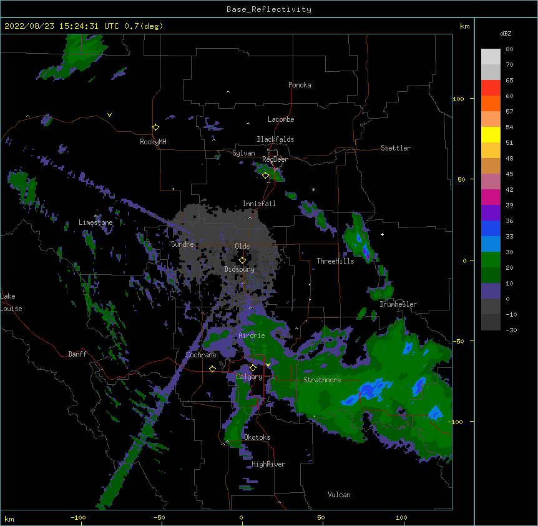Click the Sylvan label
The image size is (538, 526).
243,153
